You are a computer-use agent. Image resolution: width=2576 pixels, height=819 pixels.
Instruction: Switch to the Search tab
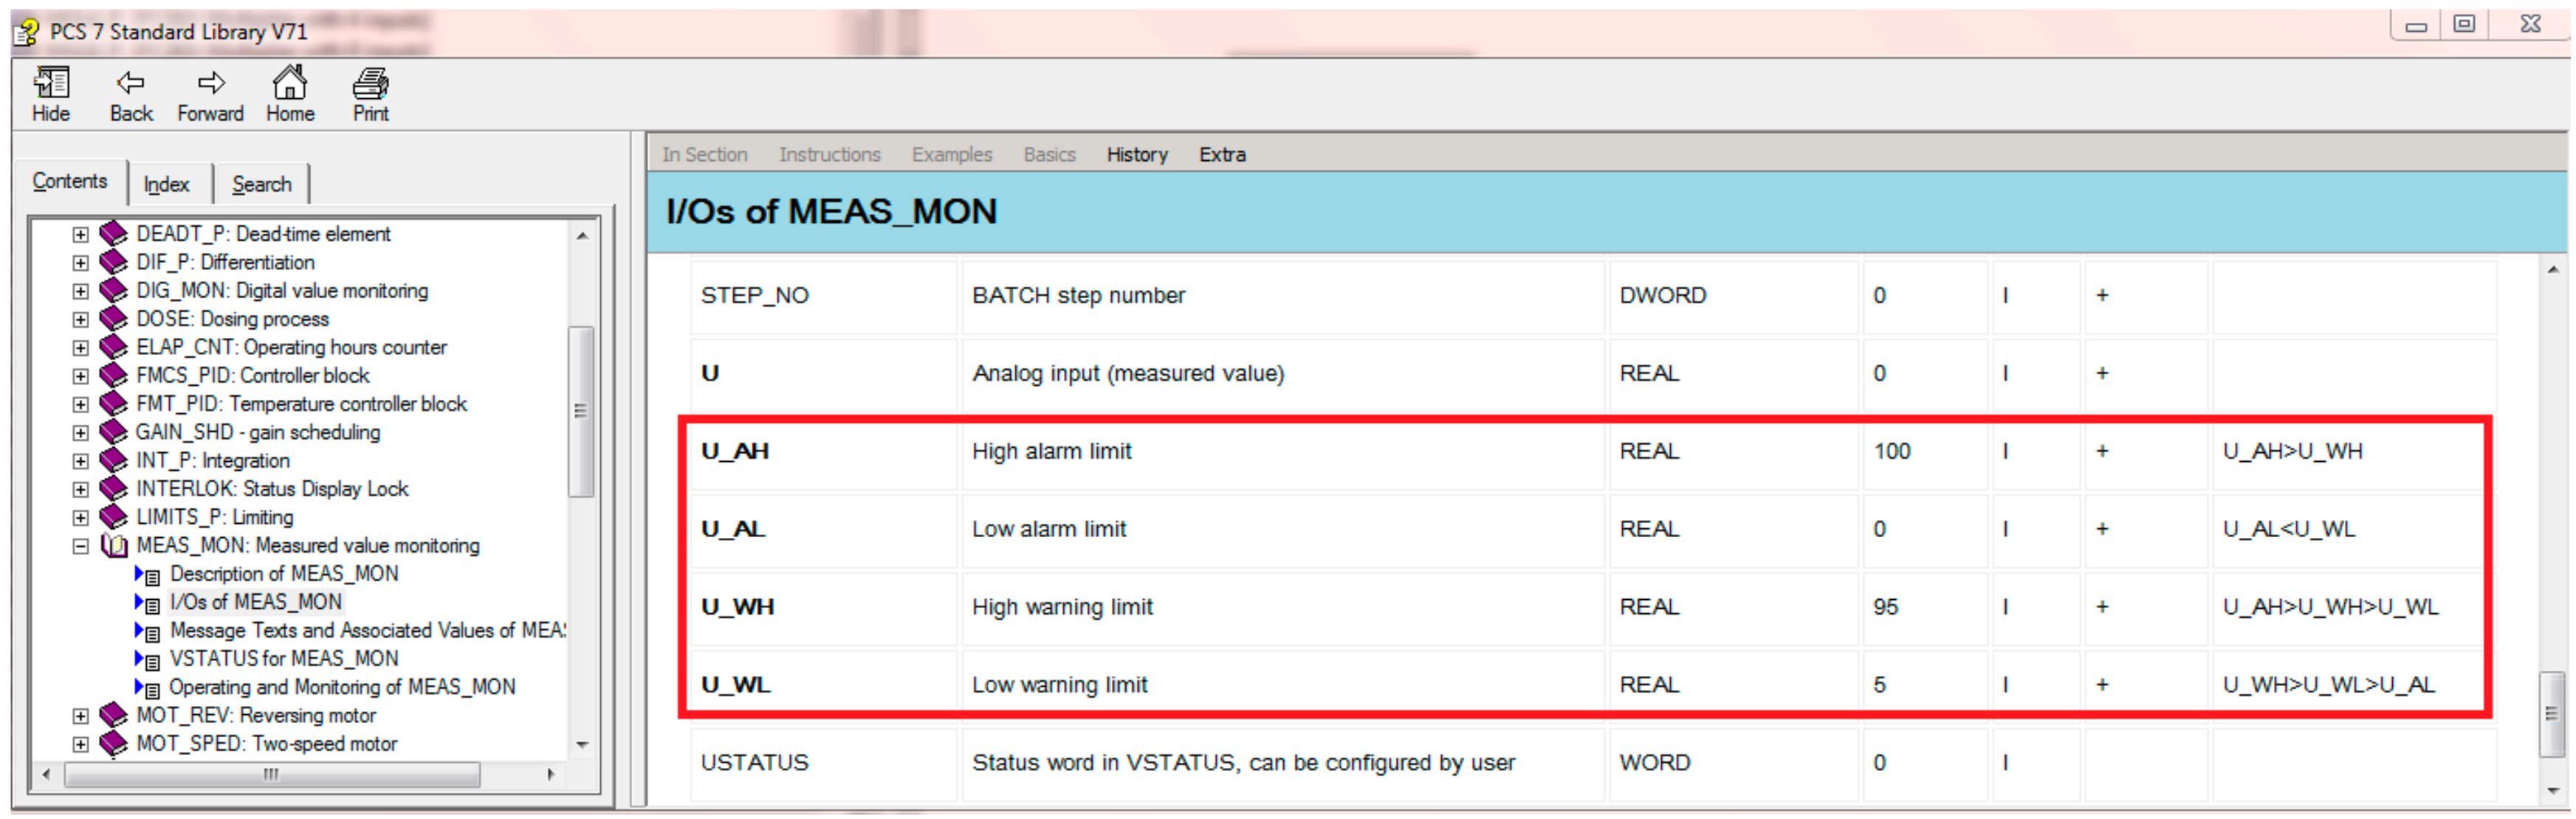[261, 184]
